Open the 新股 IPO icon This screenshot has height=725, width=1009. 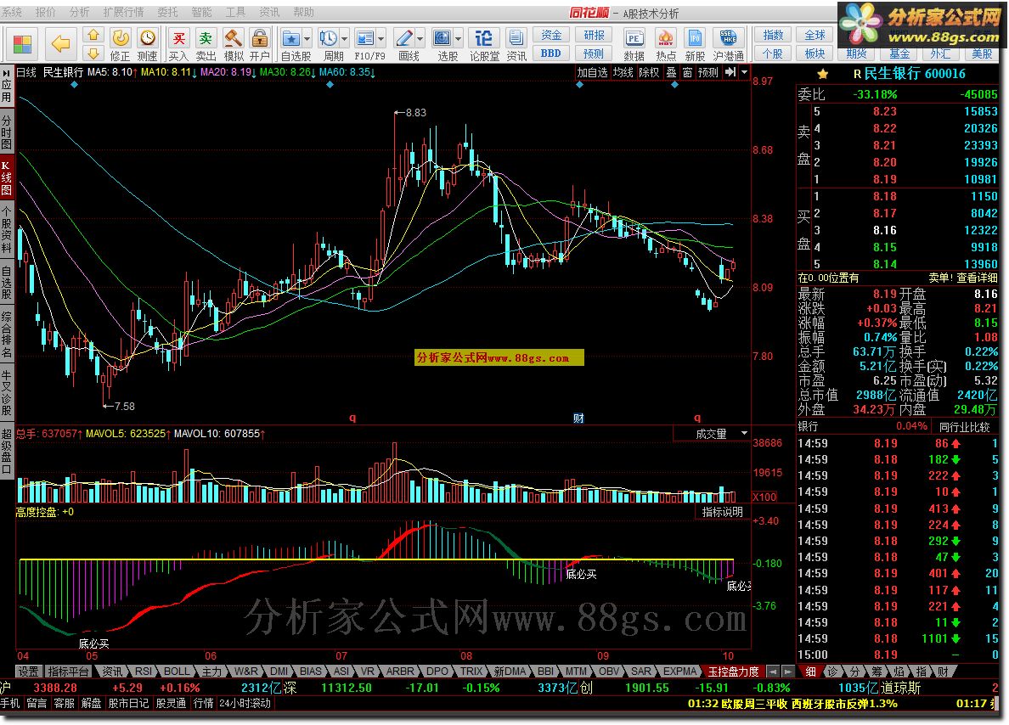click(695, 44)
